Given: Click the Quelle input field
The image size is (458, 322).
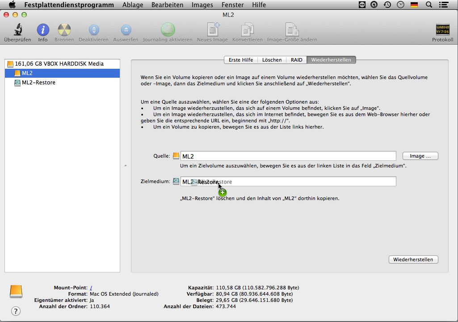Looking at the screenshot, I should tap(288, 156).
